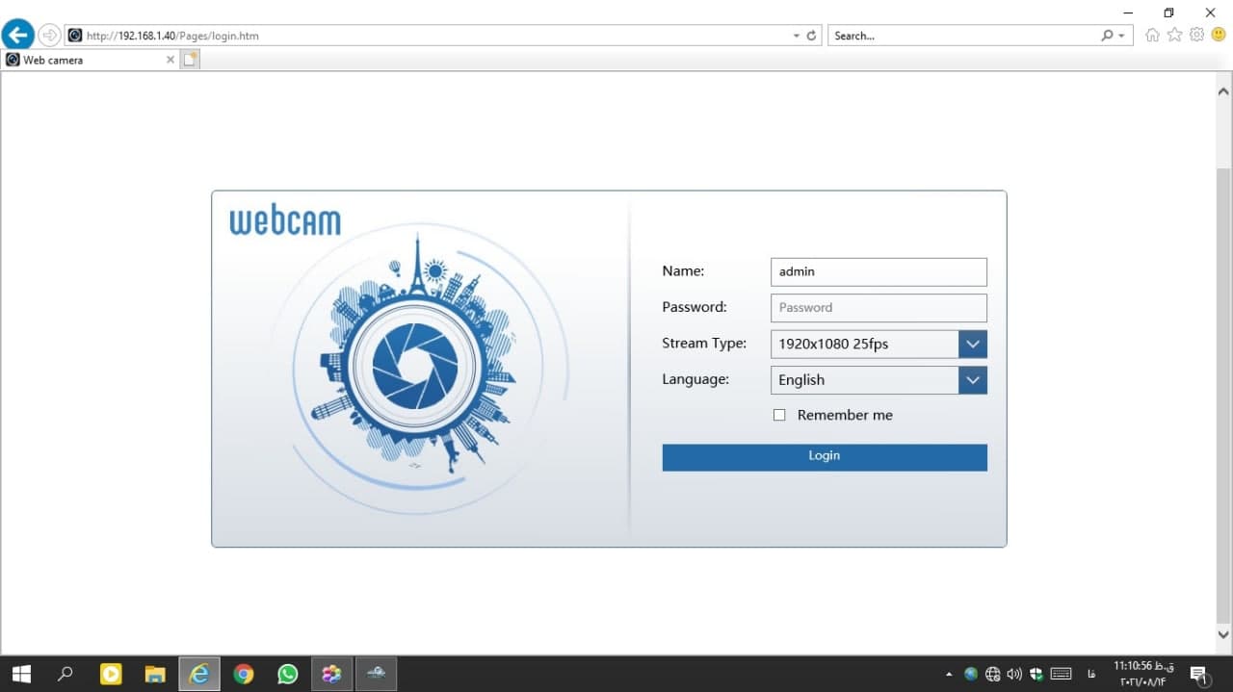Open Google Chrome from the taskbar
The height and width of the screenshot is (692, 1233).
[x=244, y=674]
